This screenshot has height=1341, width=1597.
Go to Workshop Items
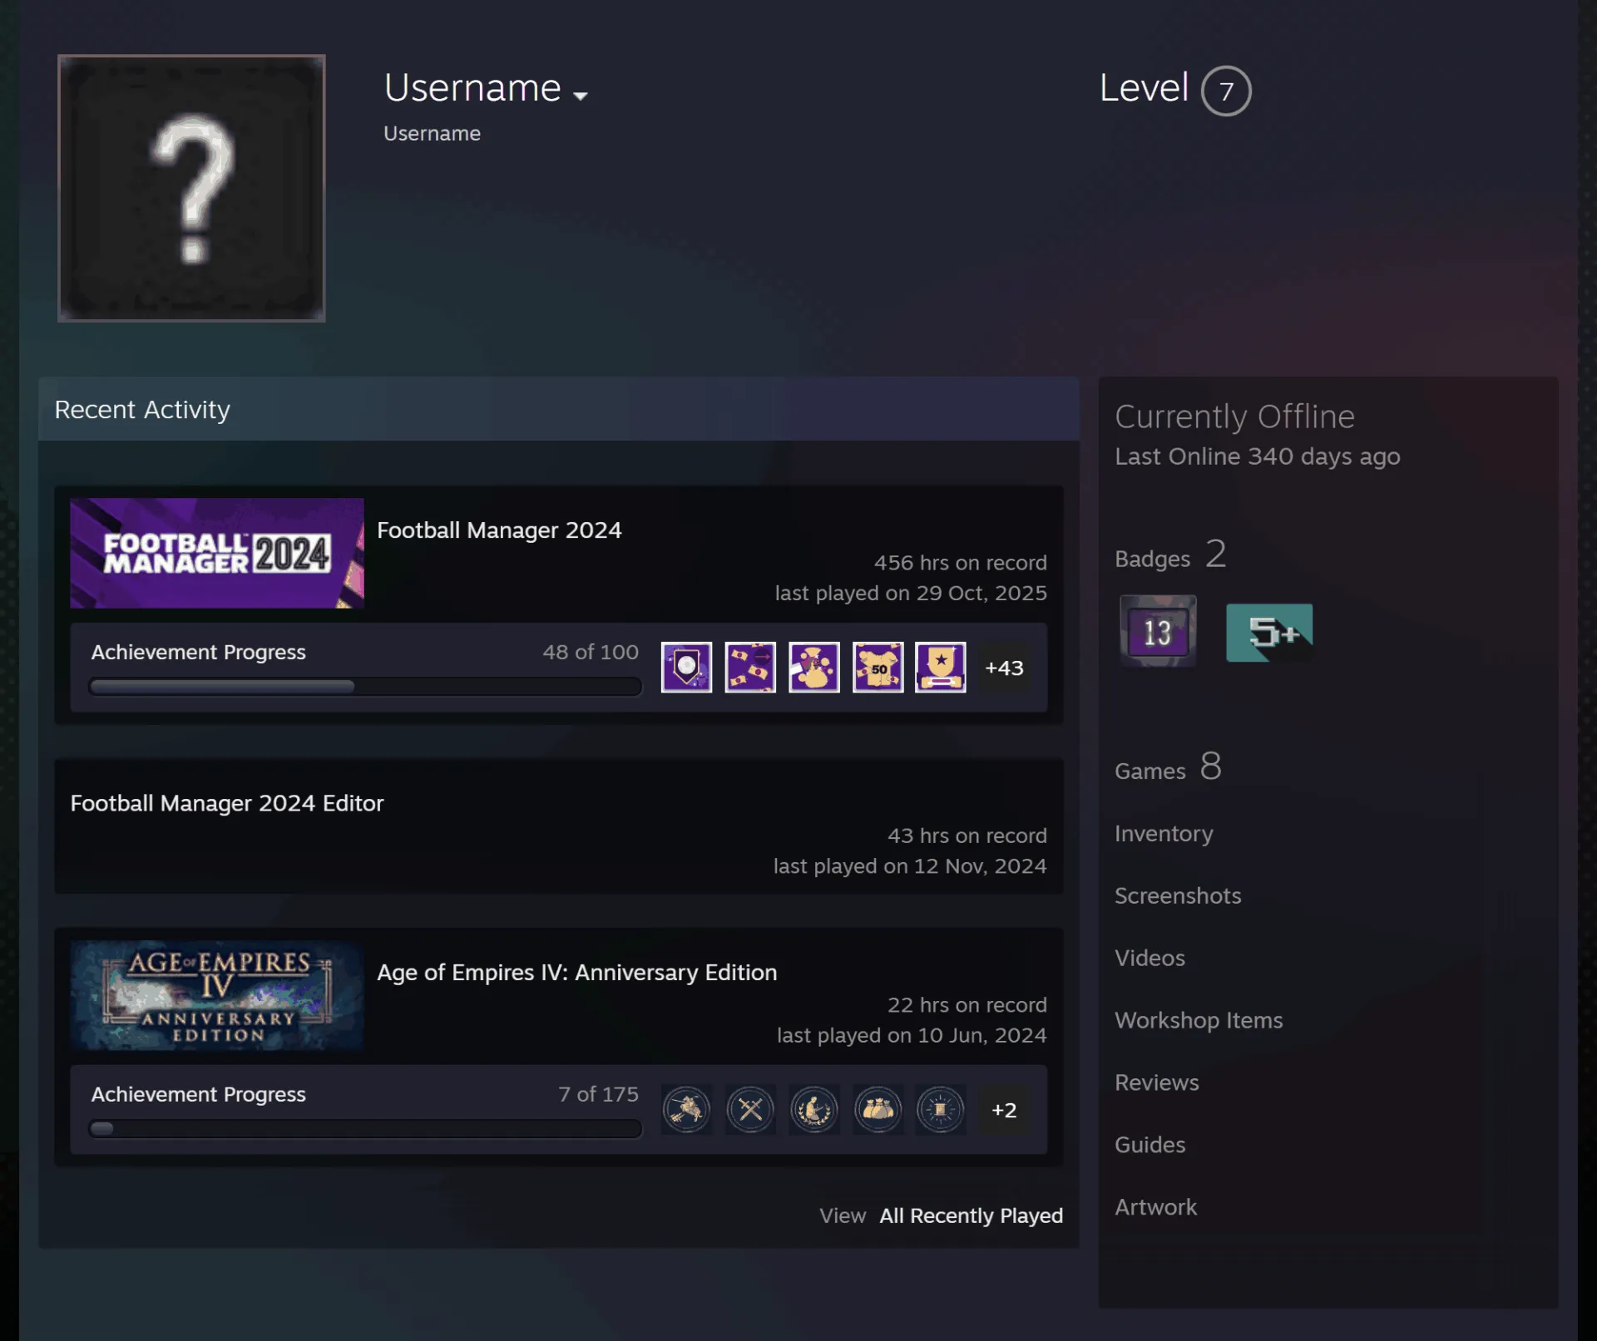[x=1199, y=1021]
